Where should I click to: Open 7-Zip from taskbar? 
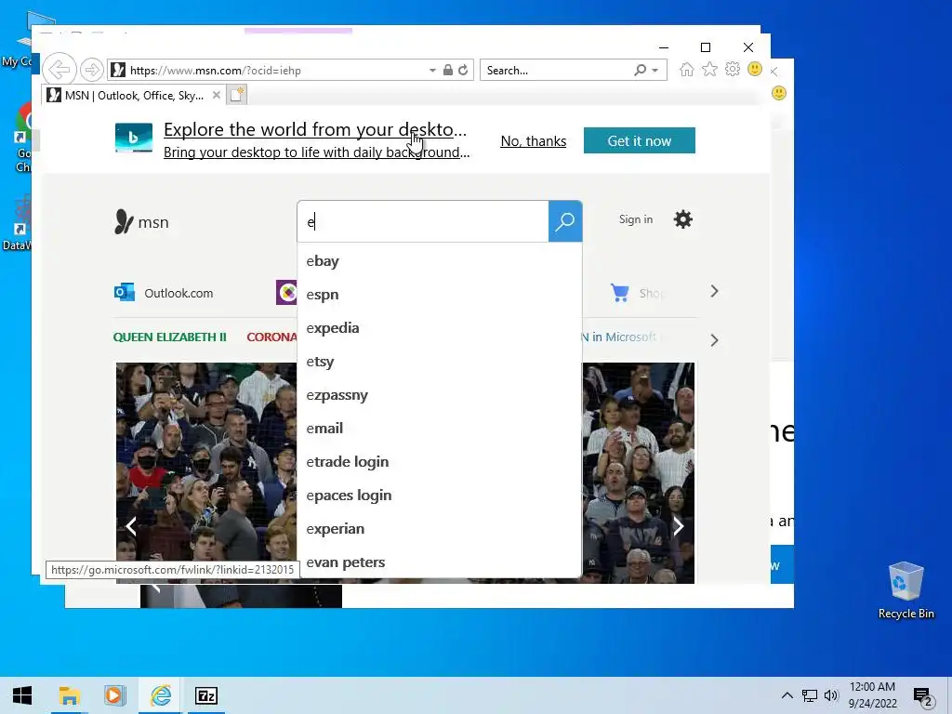coord(205,695)
